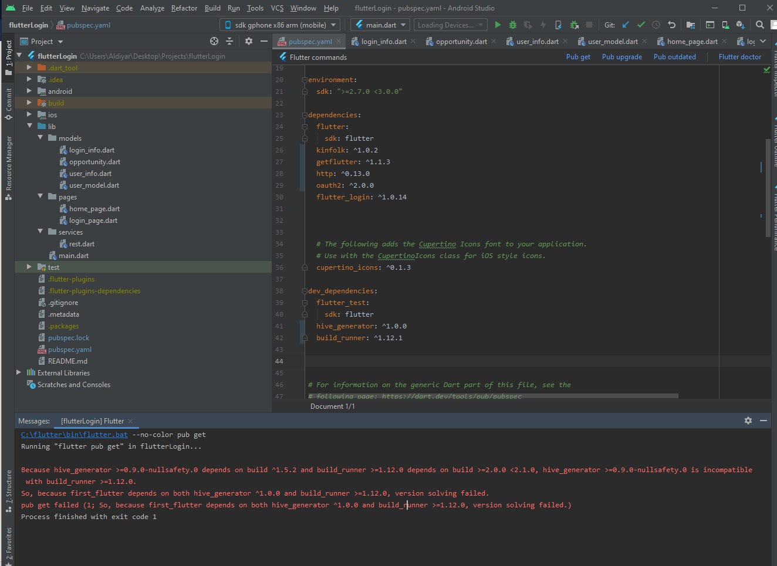The height and width of the screenshot is (566, 777).
Task: Click Run with Coverage icon
Action: (x=528, y=25)
